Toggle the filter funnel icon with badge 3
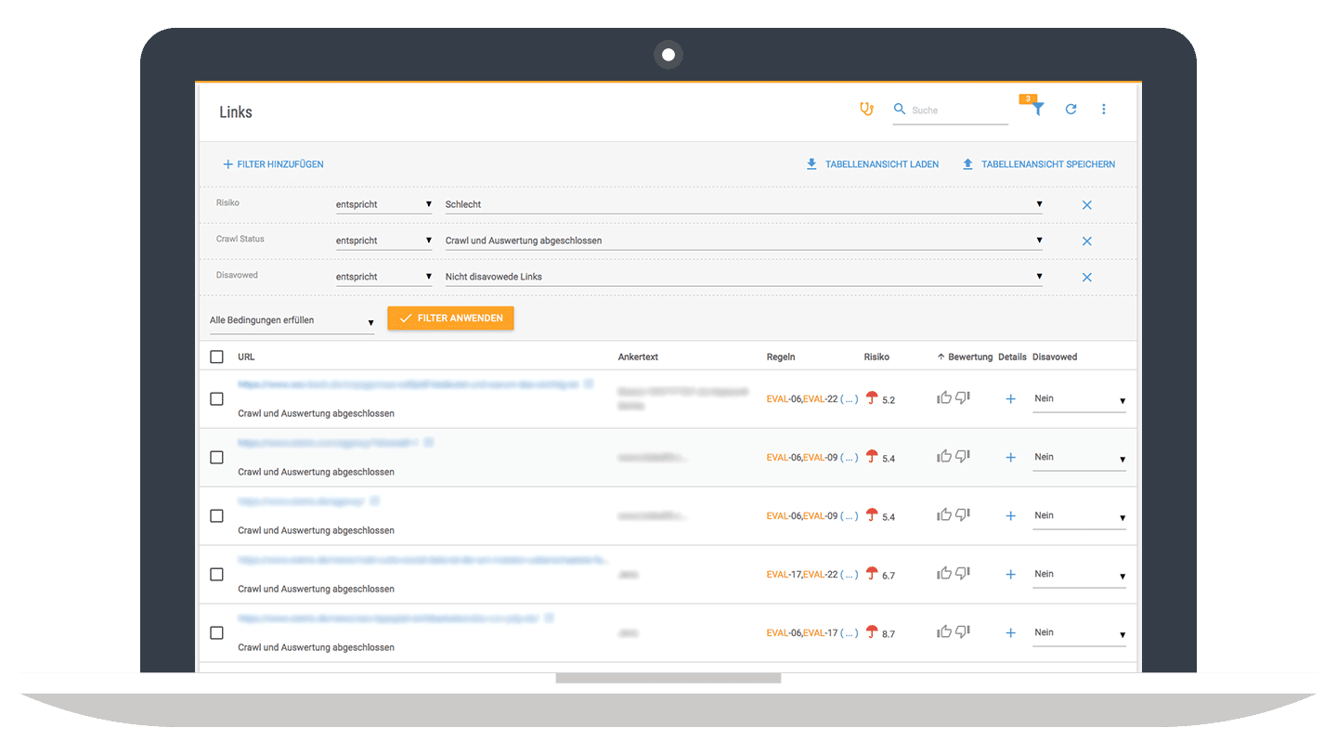Image resolution: width=1337 pixels, height=754 pixels. click(x=1037, y=109)
